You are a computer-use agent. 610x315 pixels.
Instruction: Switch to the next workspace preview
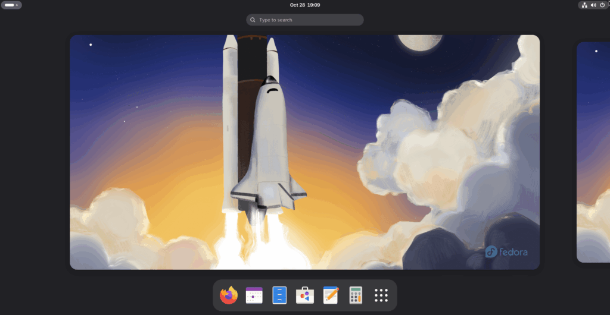(593, 152)
